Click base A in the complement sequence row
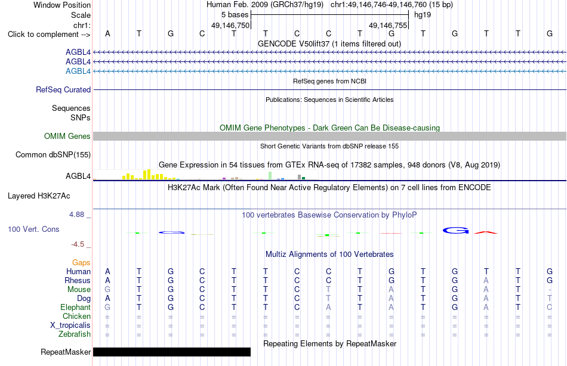The width and height of the screenshot is (567, 366). pos(107,33)
